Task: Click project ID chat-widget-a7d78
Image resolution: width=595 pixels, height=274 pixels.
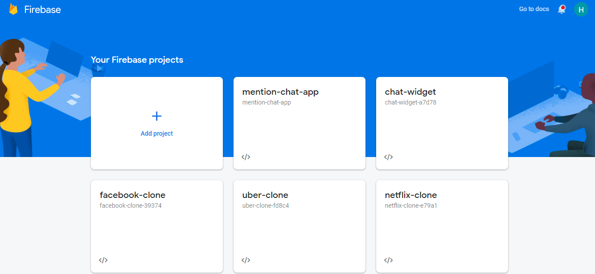Action: pyautogui.click(x=410, y=102)
